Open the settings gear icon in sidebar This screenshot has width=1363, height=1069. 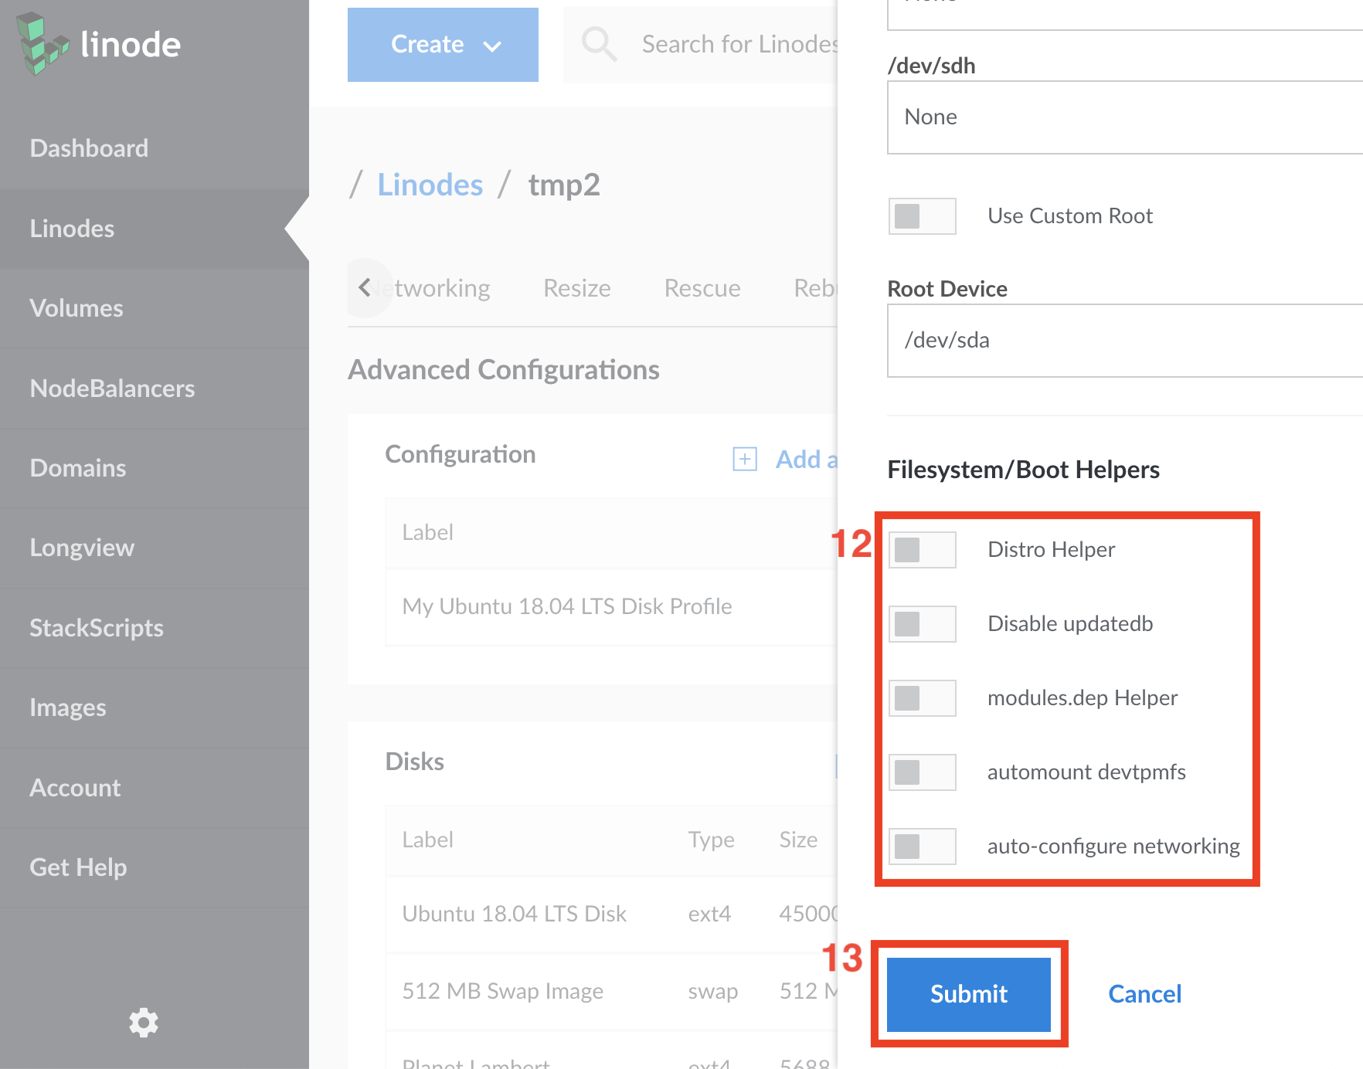144,1022
